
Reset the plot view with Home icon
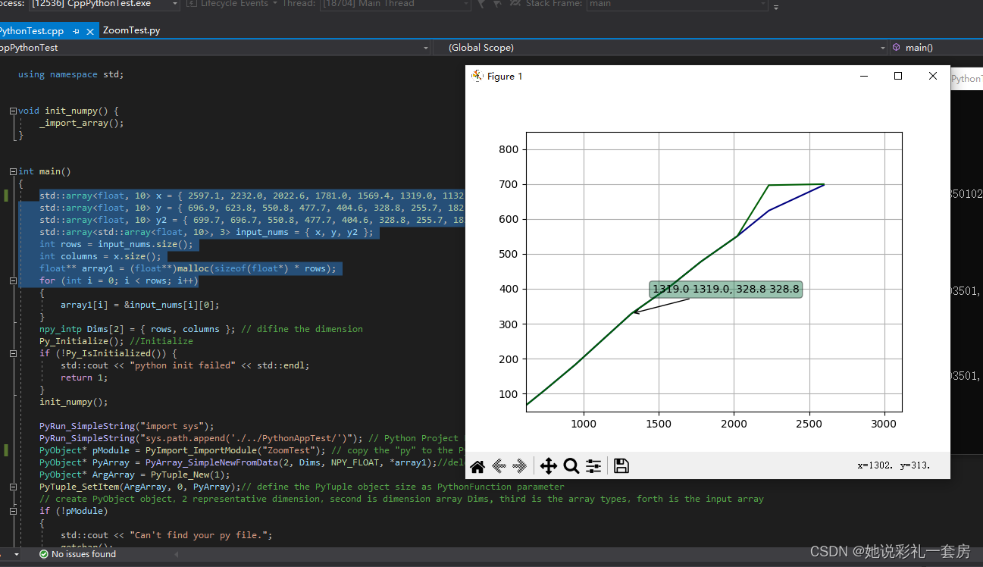[477, 466]
